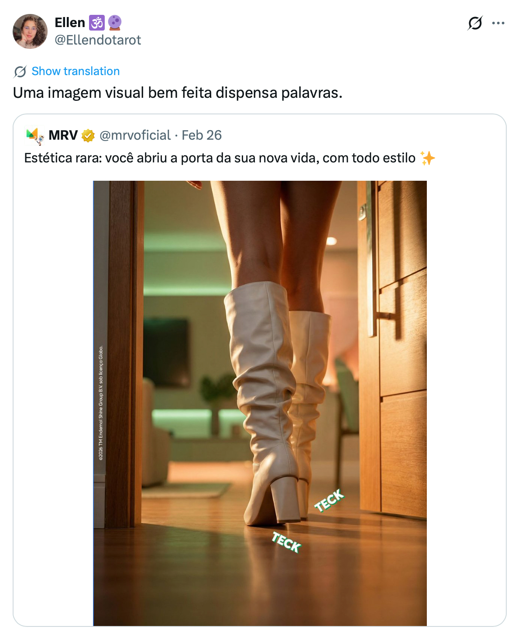The image size is (515, 633).
Task: Click the tweet text 'Uma imagem visual bem feita'
Action: tap(178, 93)
